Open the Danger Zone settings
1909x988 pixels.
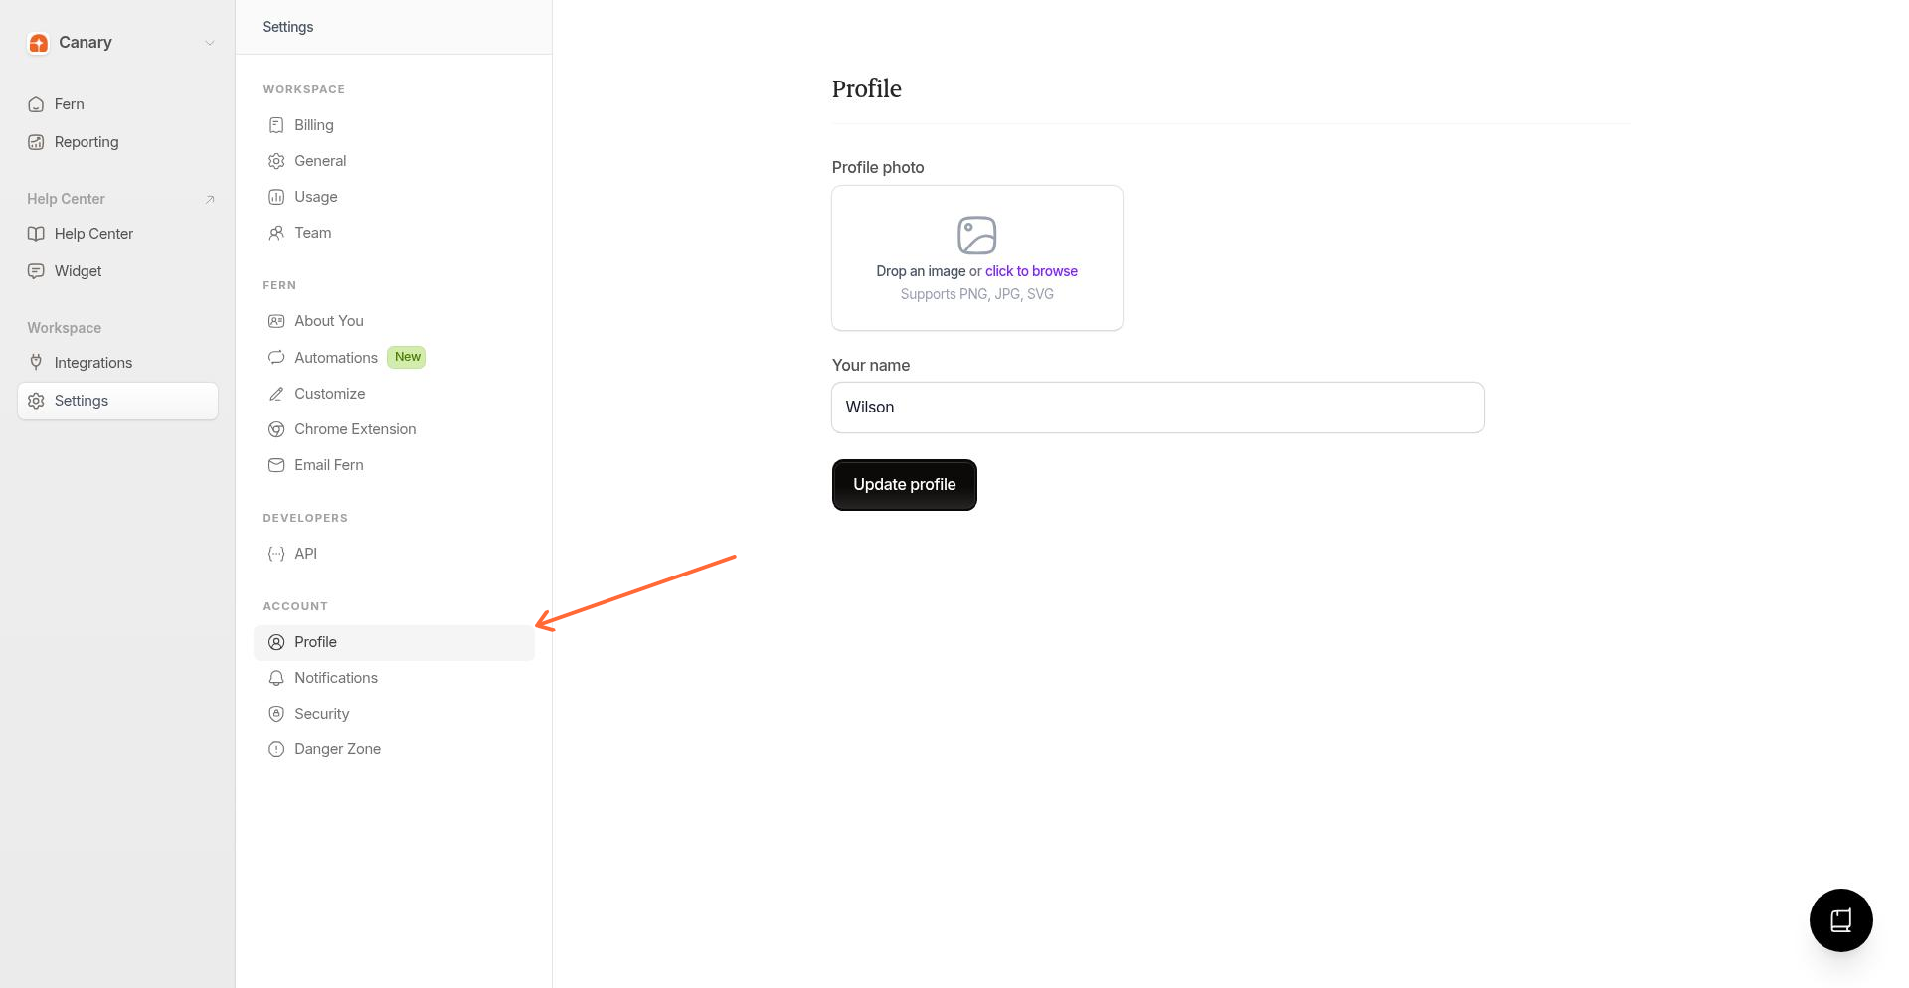(x=337, y=748)
